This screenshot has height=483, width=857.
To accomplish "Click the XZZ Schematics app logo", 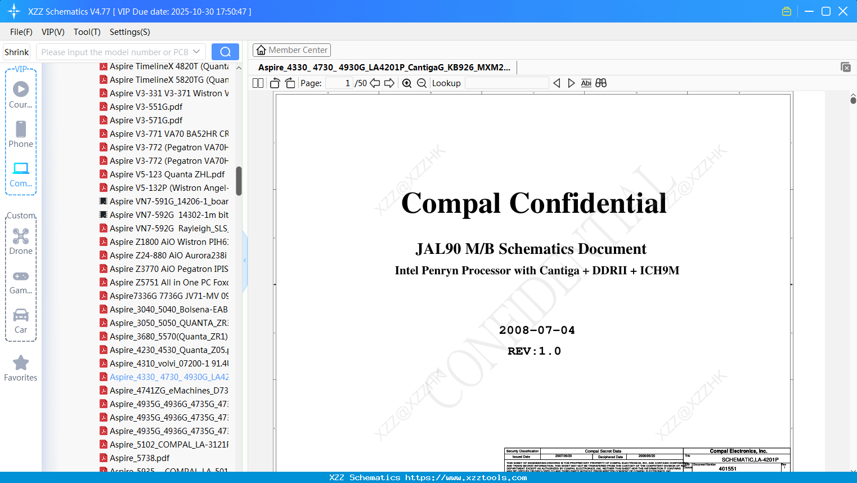I will pyautogui.click(x=14, y=11).
